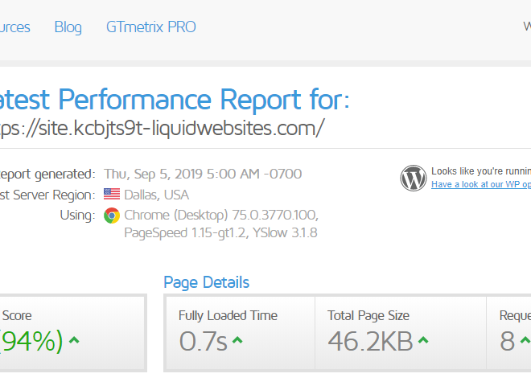This screenshot has width=531, height=386.
Task: Click the 94% score value
Action: (x=31, y=341)
